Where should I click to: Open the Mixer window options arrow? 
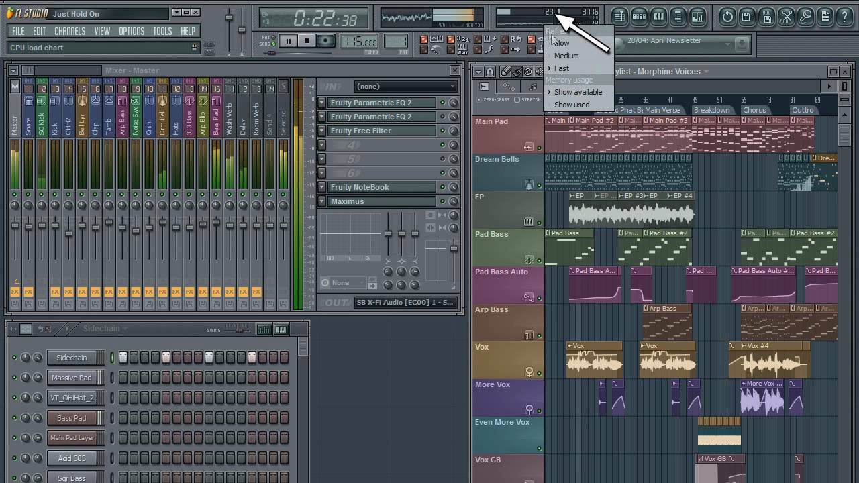click(x=15, y=70)
